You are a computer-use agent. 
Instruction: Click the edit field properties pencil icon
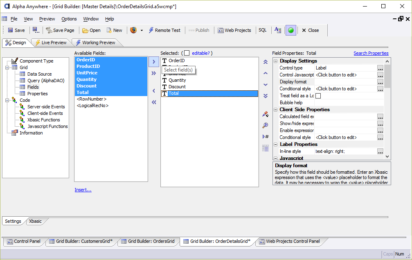(x=266, y=114)
